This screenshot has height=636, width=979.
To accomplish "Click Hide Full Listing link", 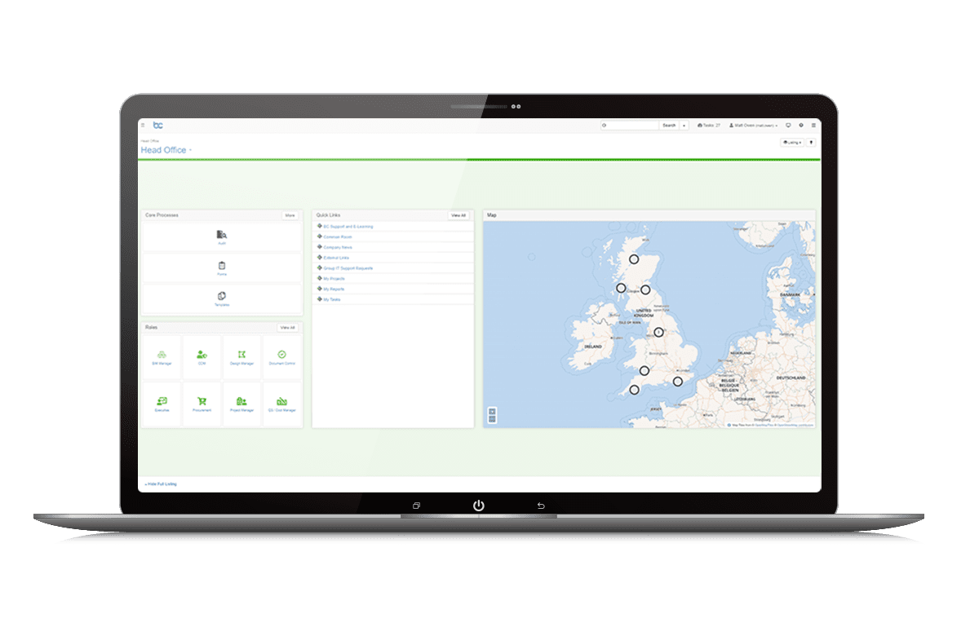I will tap(161, 484).
